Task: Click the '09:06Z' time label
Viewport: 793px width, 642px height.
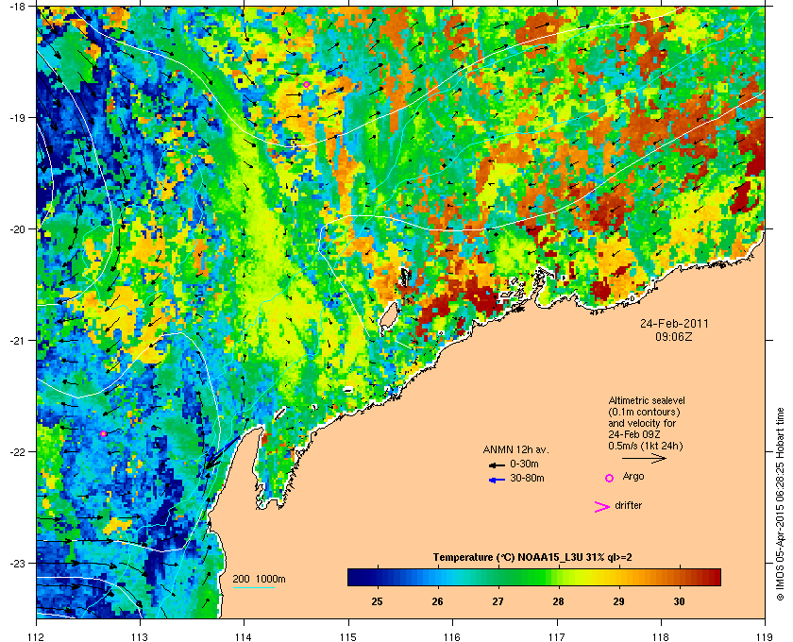Action: tap(674, 336)
